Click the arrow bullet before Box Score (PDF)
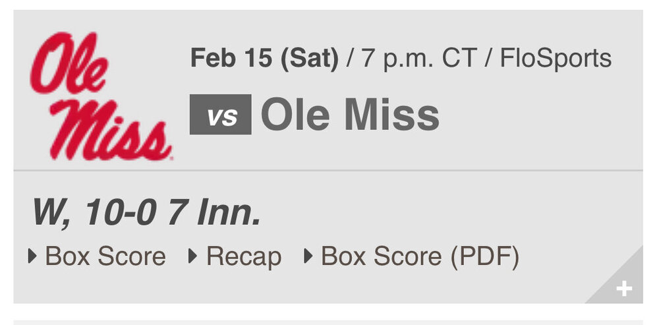The width and height of the screenshot is (659, 325). click(308, 256)
